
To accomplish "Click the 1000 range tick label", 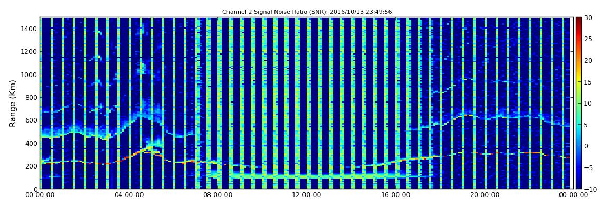I will point(30,74).
